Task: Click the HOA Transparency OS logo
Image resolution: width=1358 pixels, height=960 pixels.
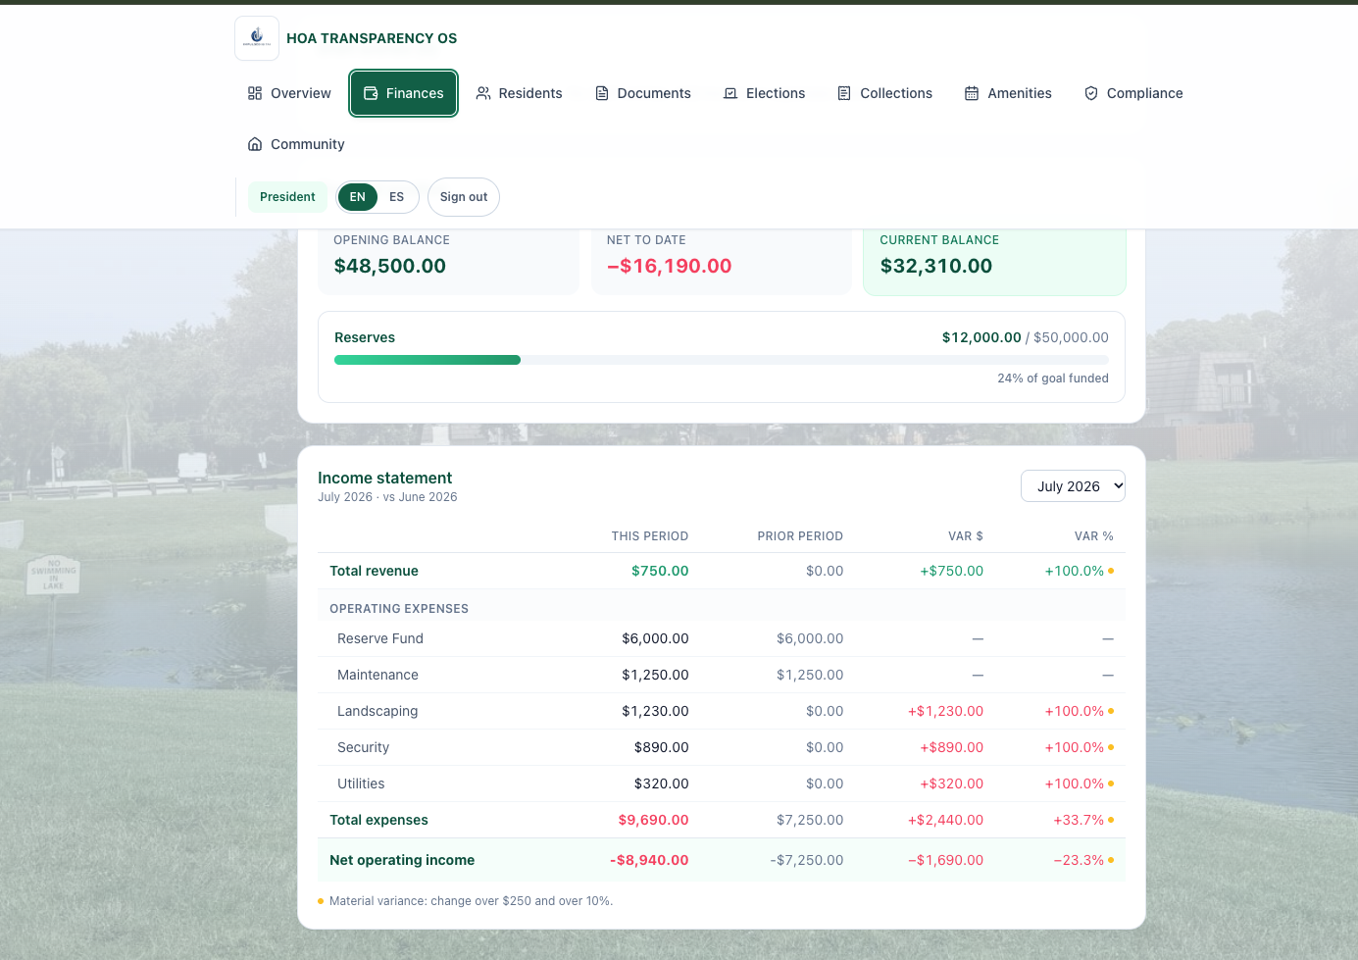Action: pyautogui.click(x=257, y=38)
